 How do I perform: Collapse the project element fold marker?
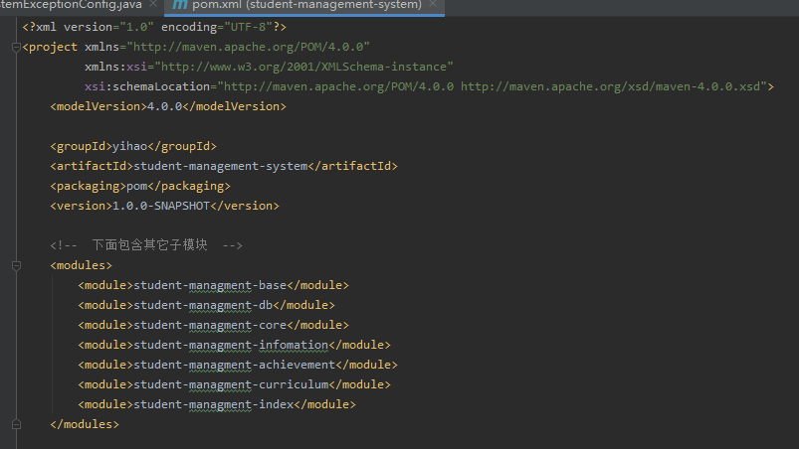tap(16, 48)
